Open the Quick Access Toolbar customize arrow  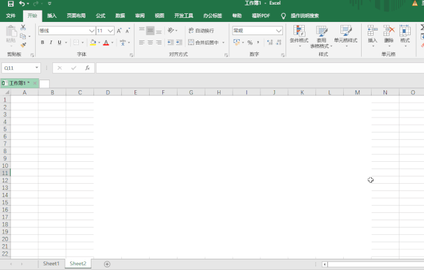[50, 4]
